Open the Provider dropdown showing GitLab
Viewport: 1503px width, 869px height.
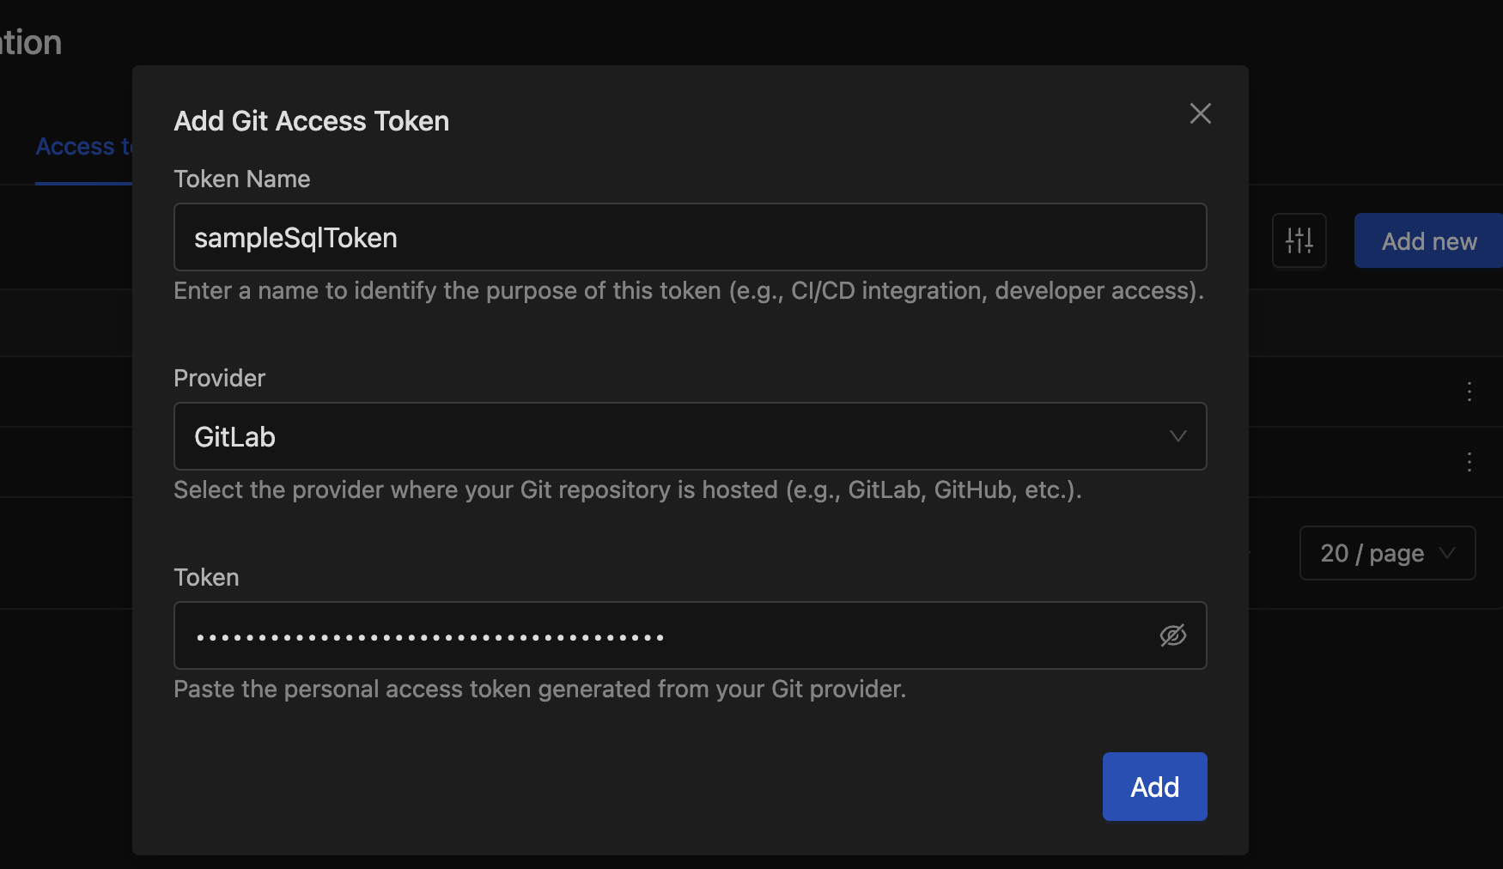[690, 436]
